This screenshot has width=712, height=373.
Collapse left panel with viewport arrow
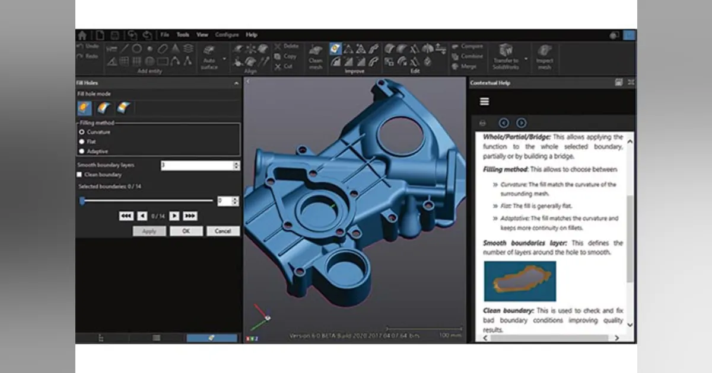[x=247, y=82]
